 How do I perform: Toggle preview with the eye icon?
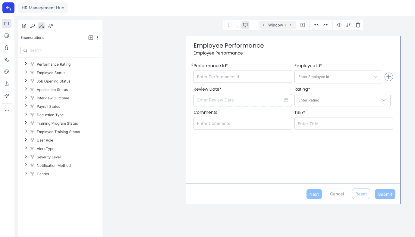tap(339, 25)
